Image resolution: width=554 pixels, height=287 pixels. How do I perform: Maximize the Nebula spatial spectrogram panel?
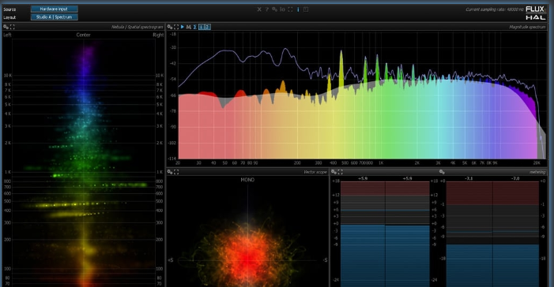13,27
